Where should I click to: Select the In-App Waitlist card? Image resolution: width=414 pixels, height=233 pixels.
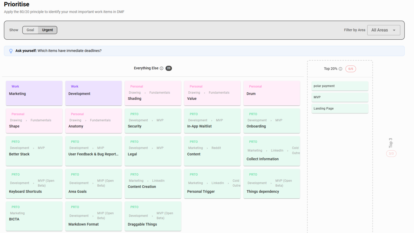click(212, 121)
